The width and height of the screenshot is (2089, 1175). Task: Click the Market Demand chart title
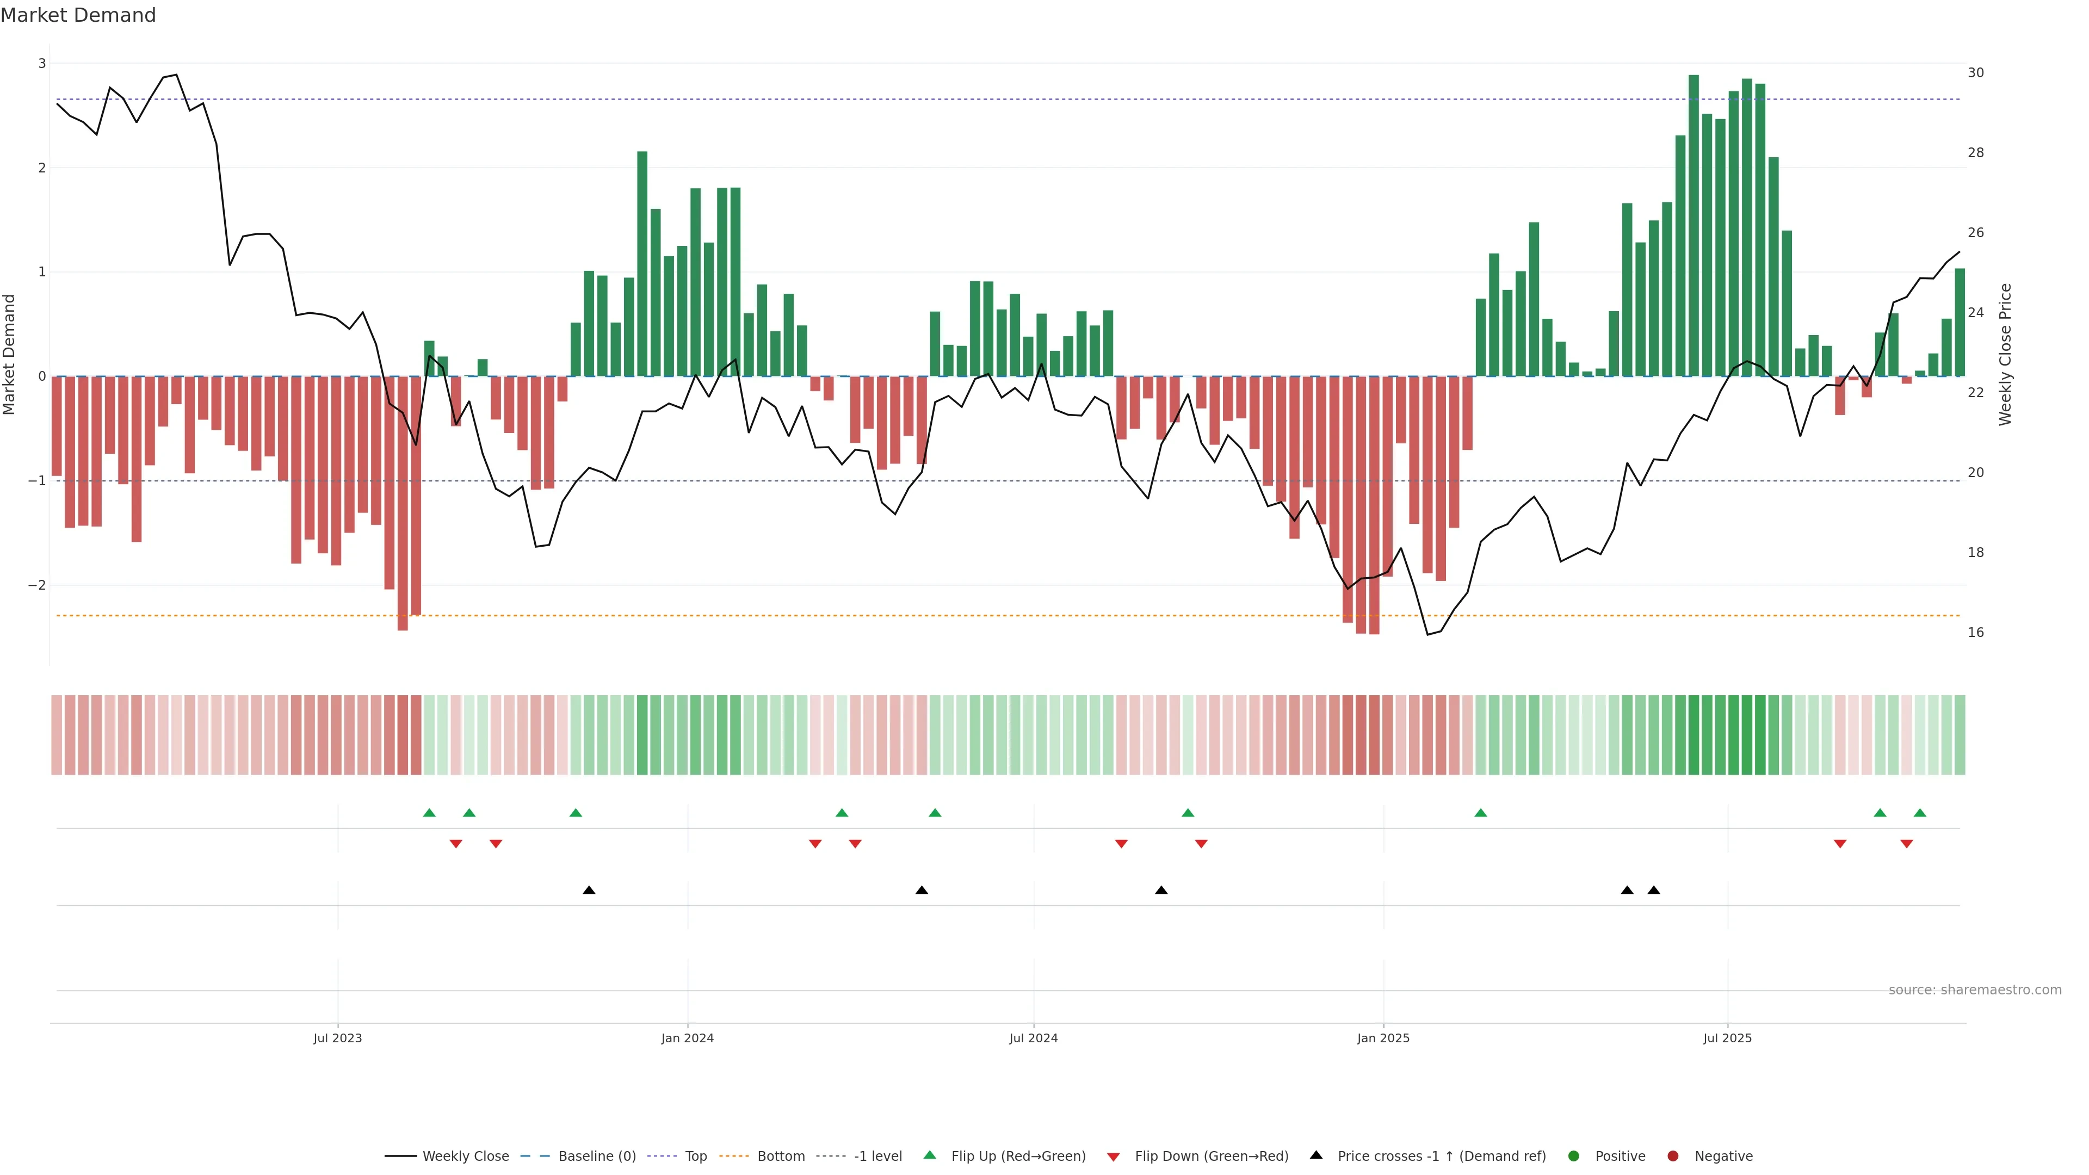point(78,15)
